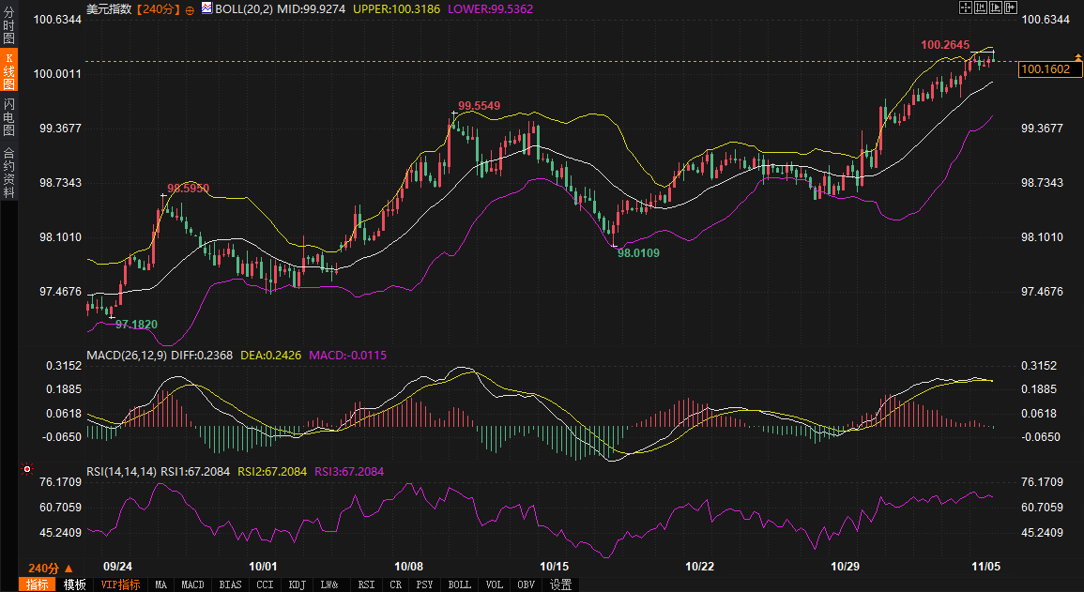The image size is (1084, 592).
Task: Click the BOLL indicator chart icon
Action: pyautogui.click(x=206, y=8)
